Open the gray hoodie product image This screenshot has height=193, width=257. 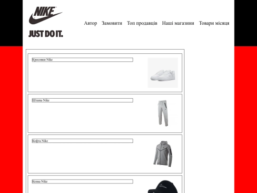point(163,154)
